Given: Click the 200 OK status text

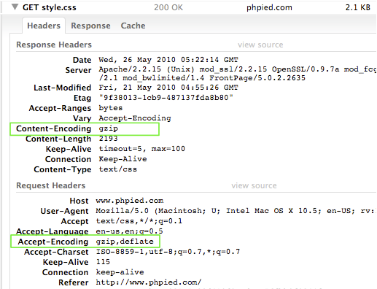Looking at the screenshot, I should coord(168,7).
